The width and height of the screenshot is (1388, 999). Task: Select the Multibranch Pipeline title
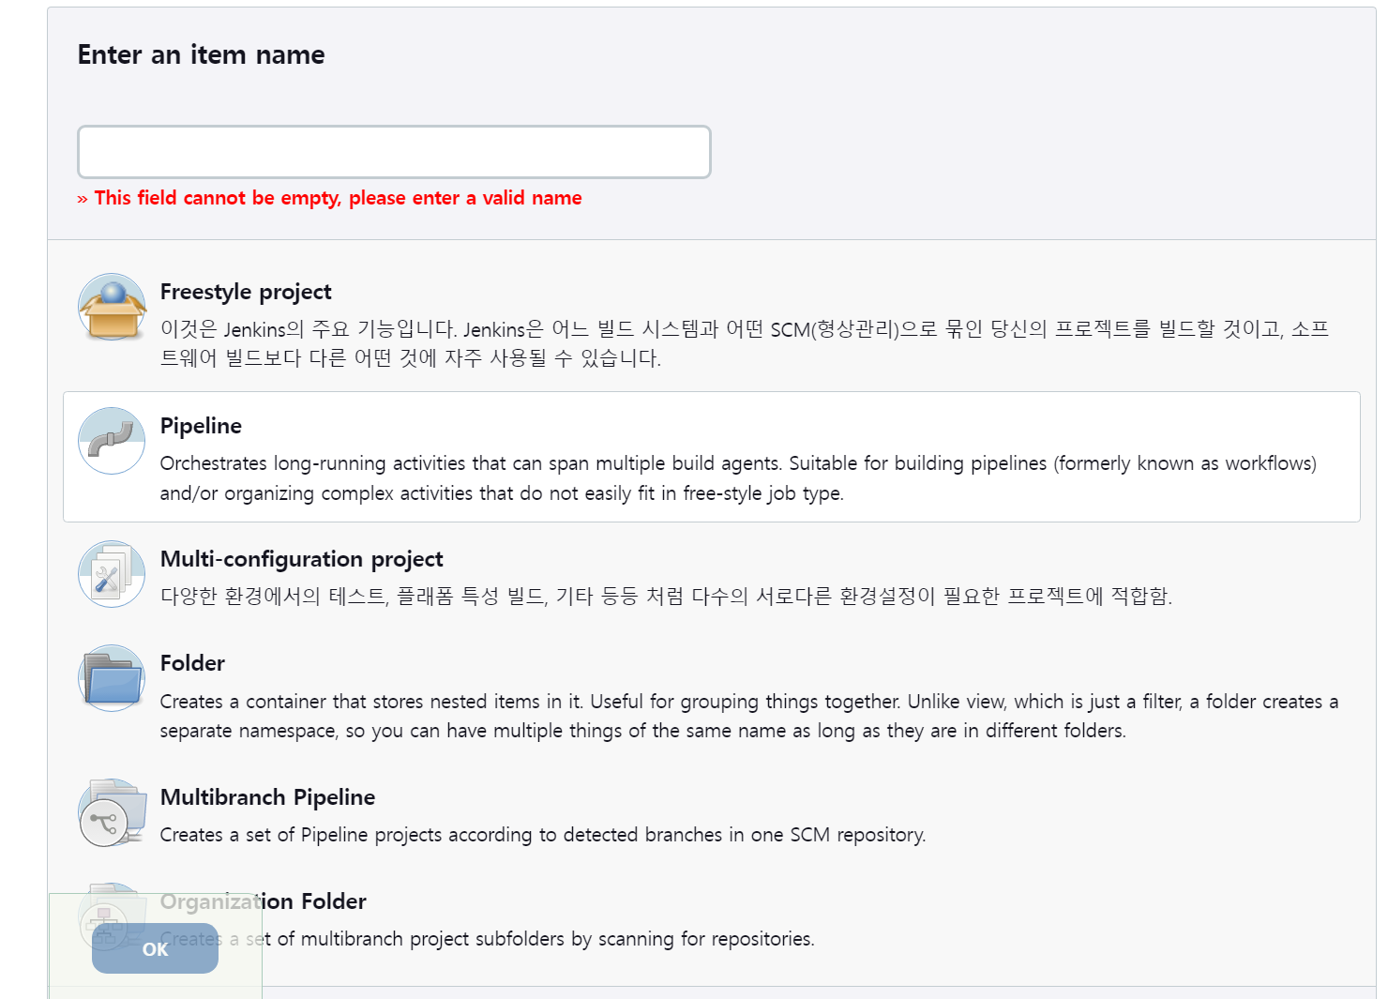pyautogui.click(x=267, y=797)
